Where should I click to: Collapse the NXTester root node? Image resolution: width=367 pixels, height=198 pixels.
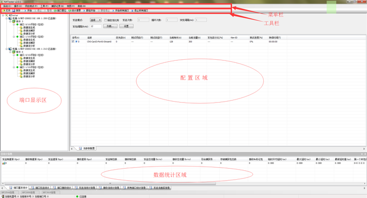[3, 15]
